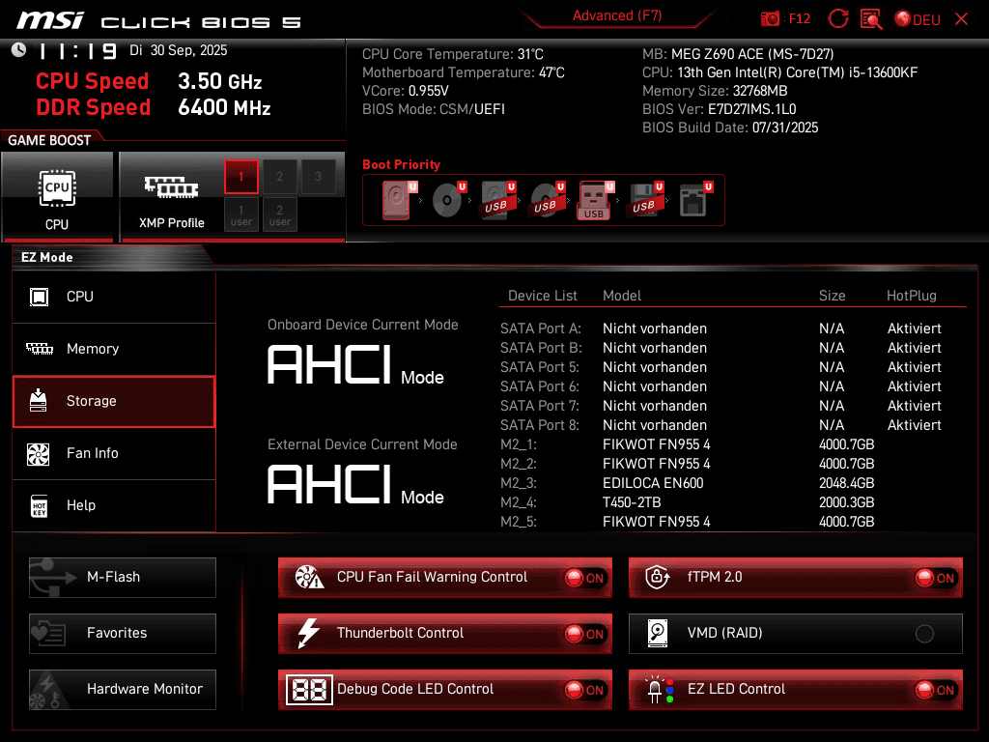Select the USB hard disk boot device, third in the list
The height and width of the screenshot is (742, 989).
click(x=498, y=199)
